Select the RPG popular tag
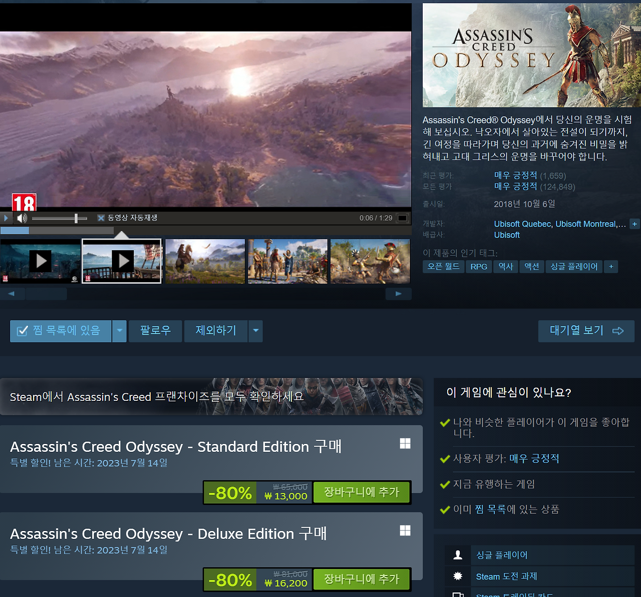Screen dimensions: 641x597 479,267
